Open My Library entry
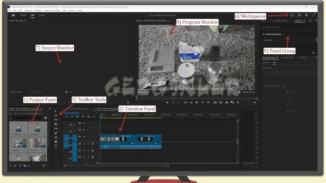 [x=268, y=40]
